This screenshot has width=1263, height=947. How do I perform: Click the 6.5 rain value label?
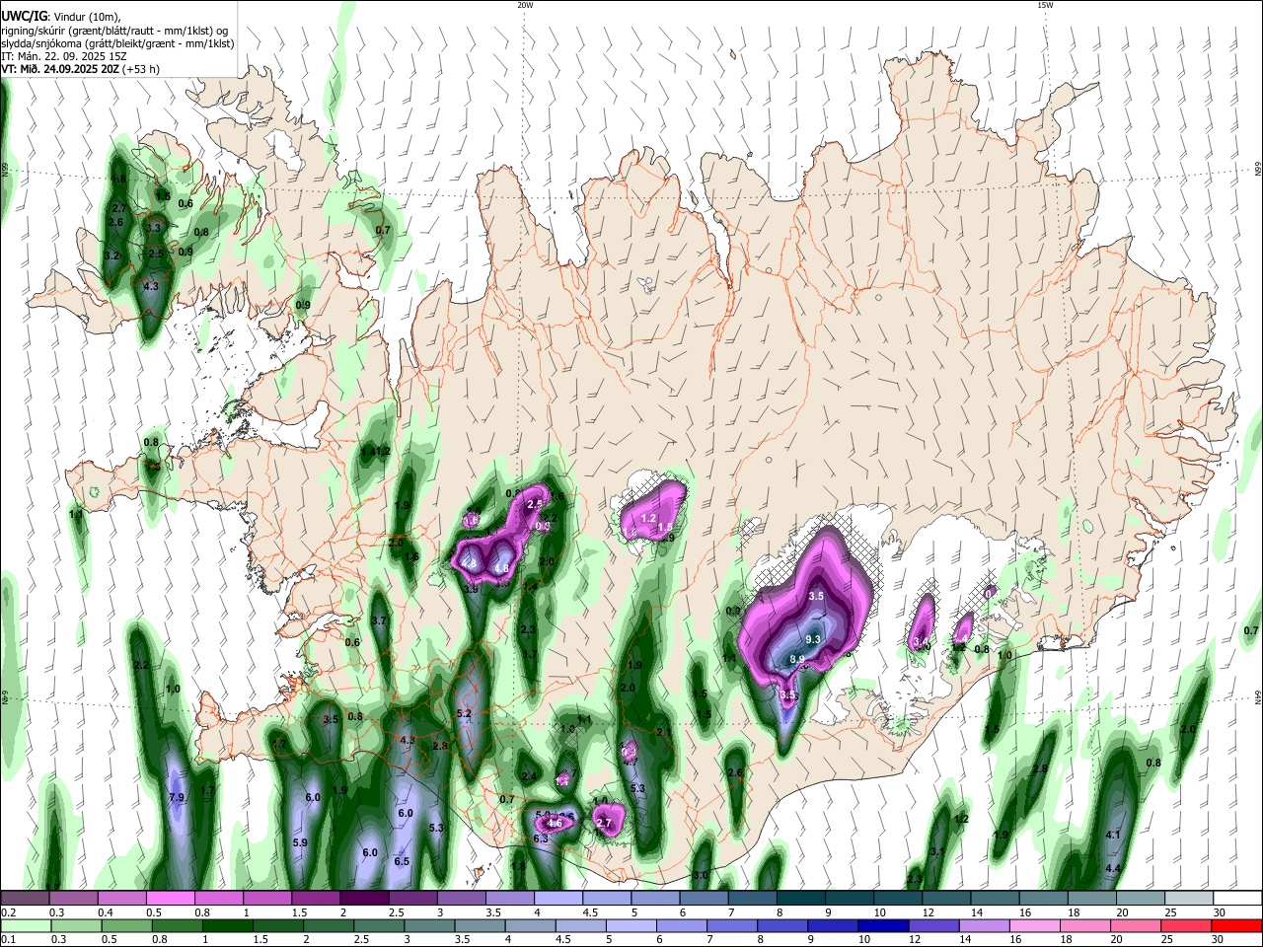point(402,861)
